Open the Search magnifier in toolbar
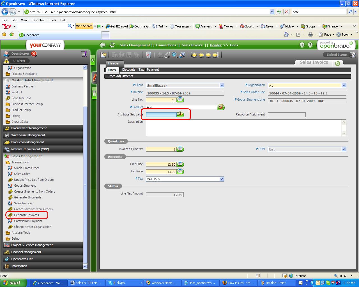Screen dimensions: 359x287 click(x=174, y=55)
